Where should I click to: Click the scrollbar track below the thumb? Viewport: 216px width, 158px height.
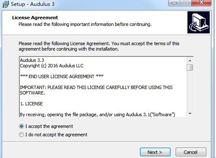pyautogui.click(x=190, y=91)
